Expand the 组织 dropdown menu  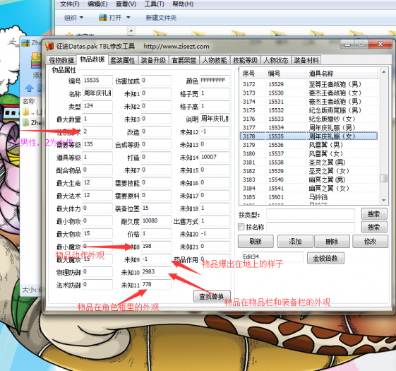click(x=73, y=18)
